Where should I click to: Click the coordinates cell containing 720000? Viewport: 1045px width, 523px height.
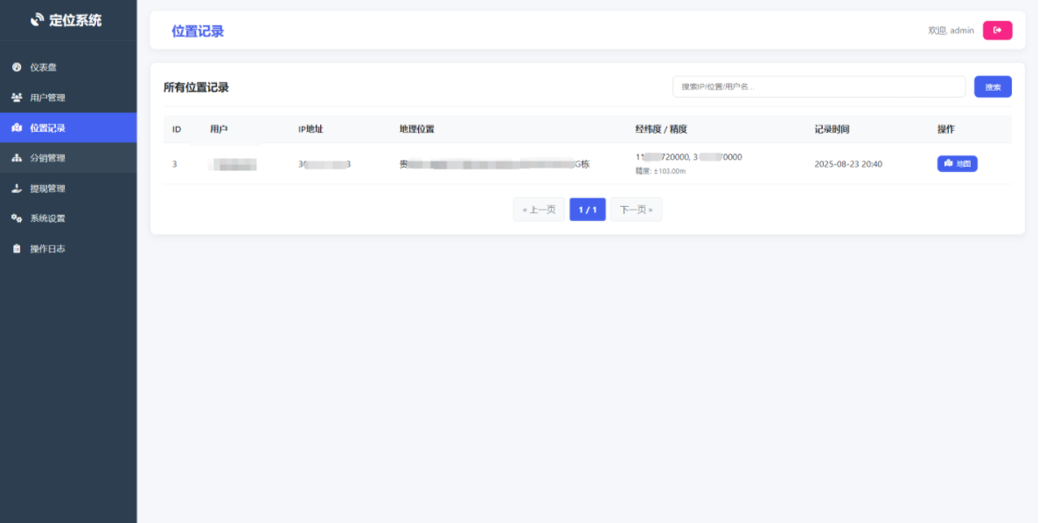[x=688, y=157]
